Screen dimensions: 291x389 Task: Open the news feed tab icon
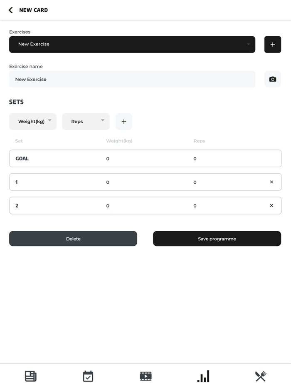click(x=31, y=377)
